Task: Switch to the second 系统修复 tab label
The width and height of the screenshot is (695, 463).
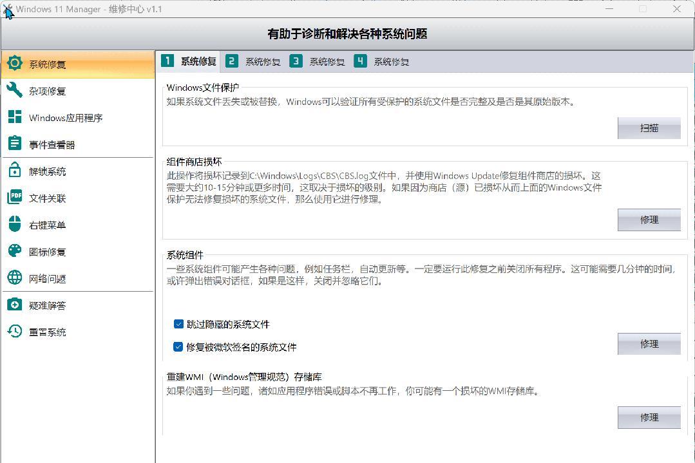Action: (x=263, y=62)
